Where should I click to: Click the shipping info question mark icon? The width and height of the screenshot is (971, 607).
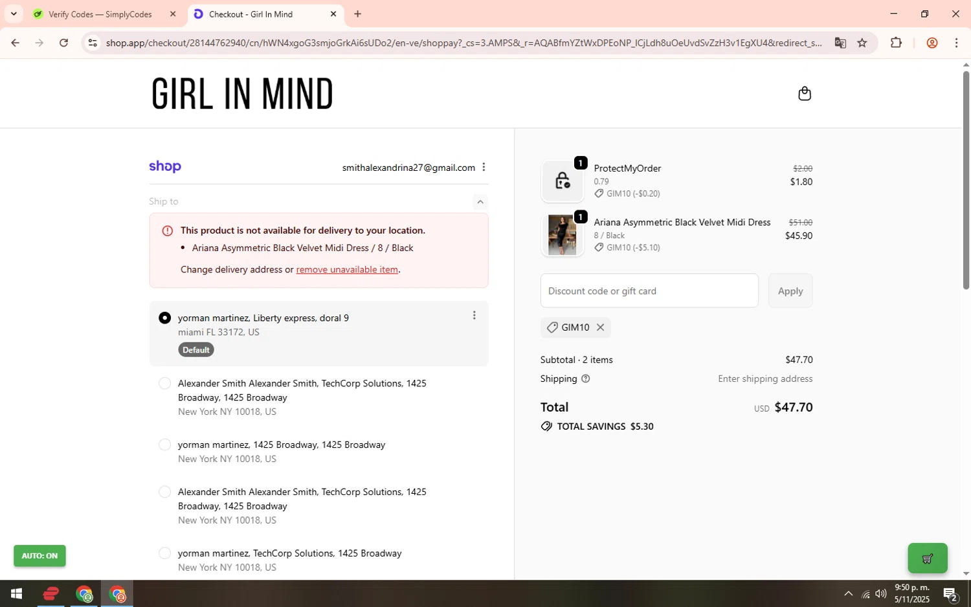point(586,379)
